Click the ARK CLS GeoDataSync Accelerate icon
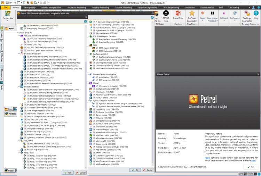This screenshot has height=176, width=261. [x=22, y=48]
